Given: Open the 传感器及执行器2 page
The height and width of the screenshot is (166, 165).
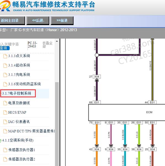Looking at the screenshot, I should tap(22, 159).
